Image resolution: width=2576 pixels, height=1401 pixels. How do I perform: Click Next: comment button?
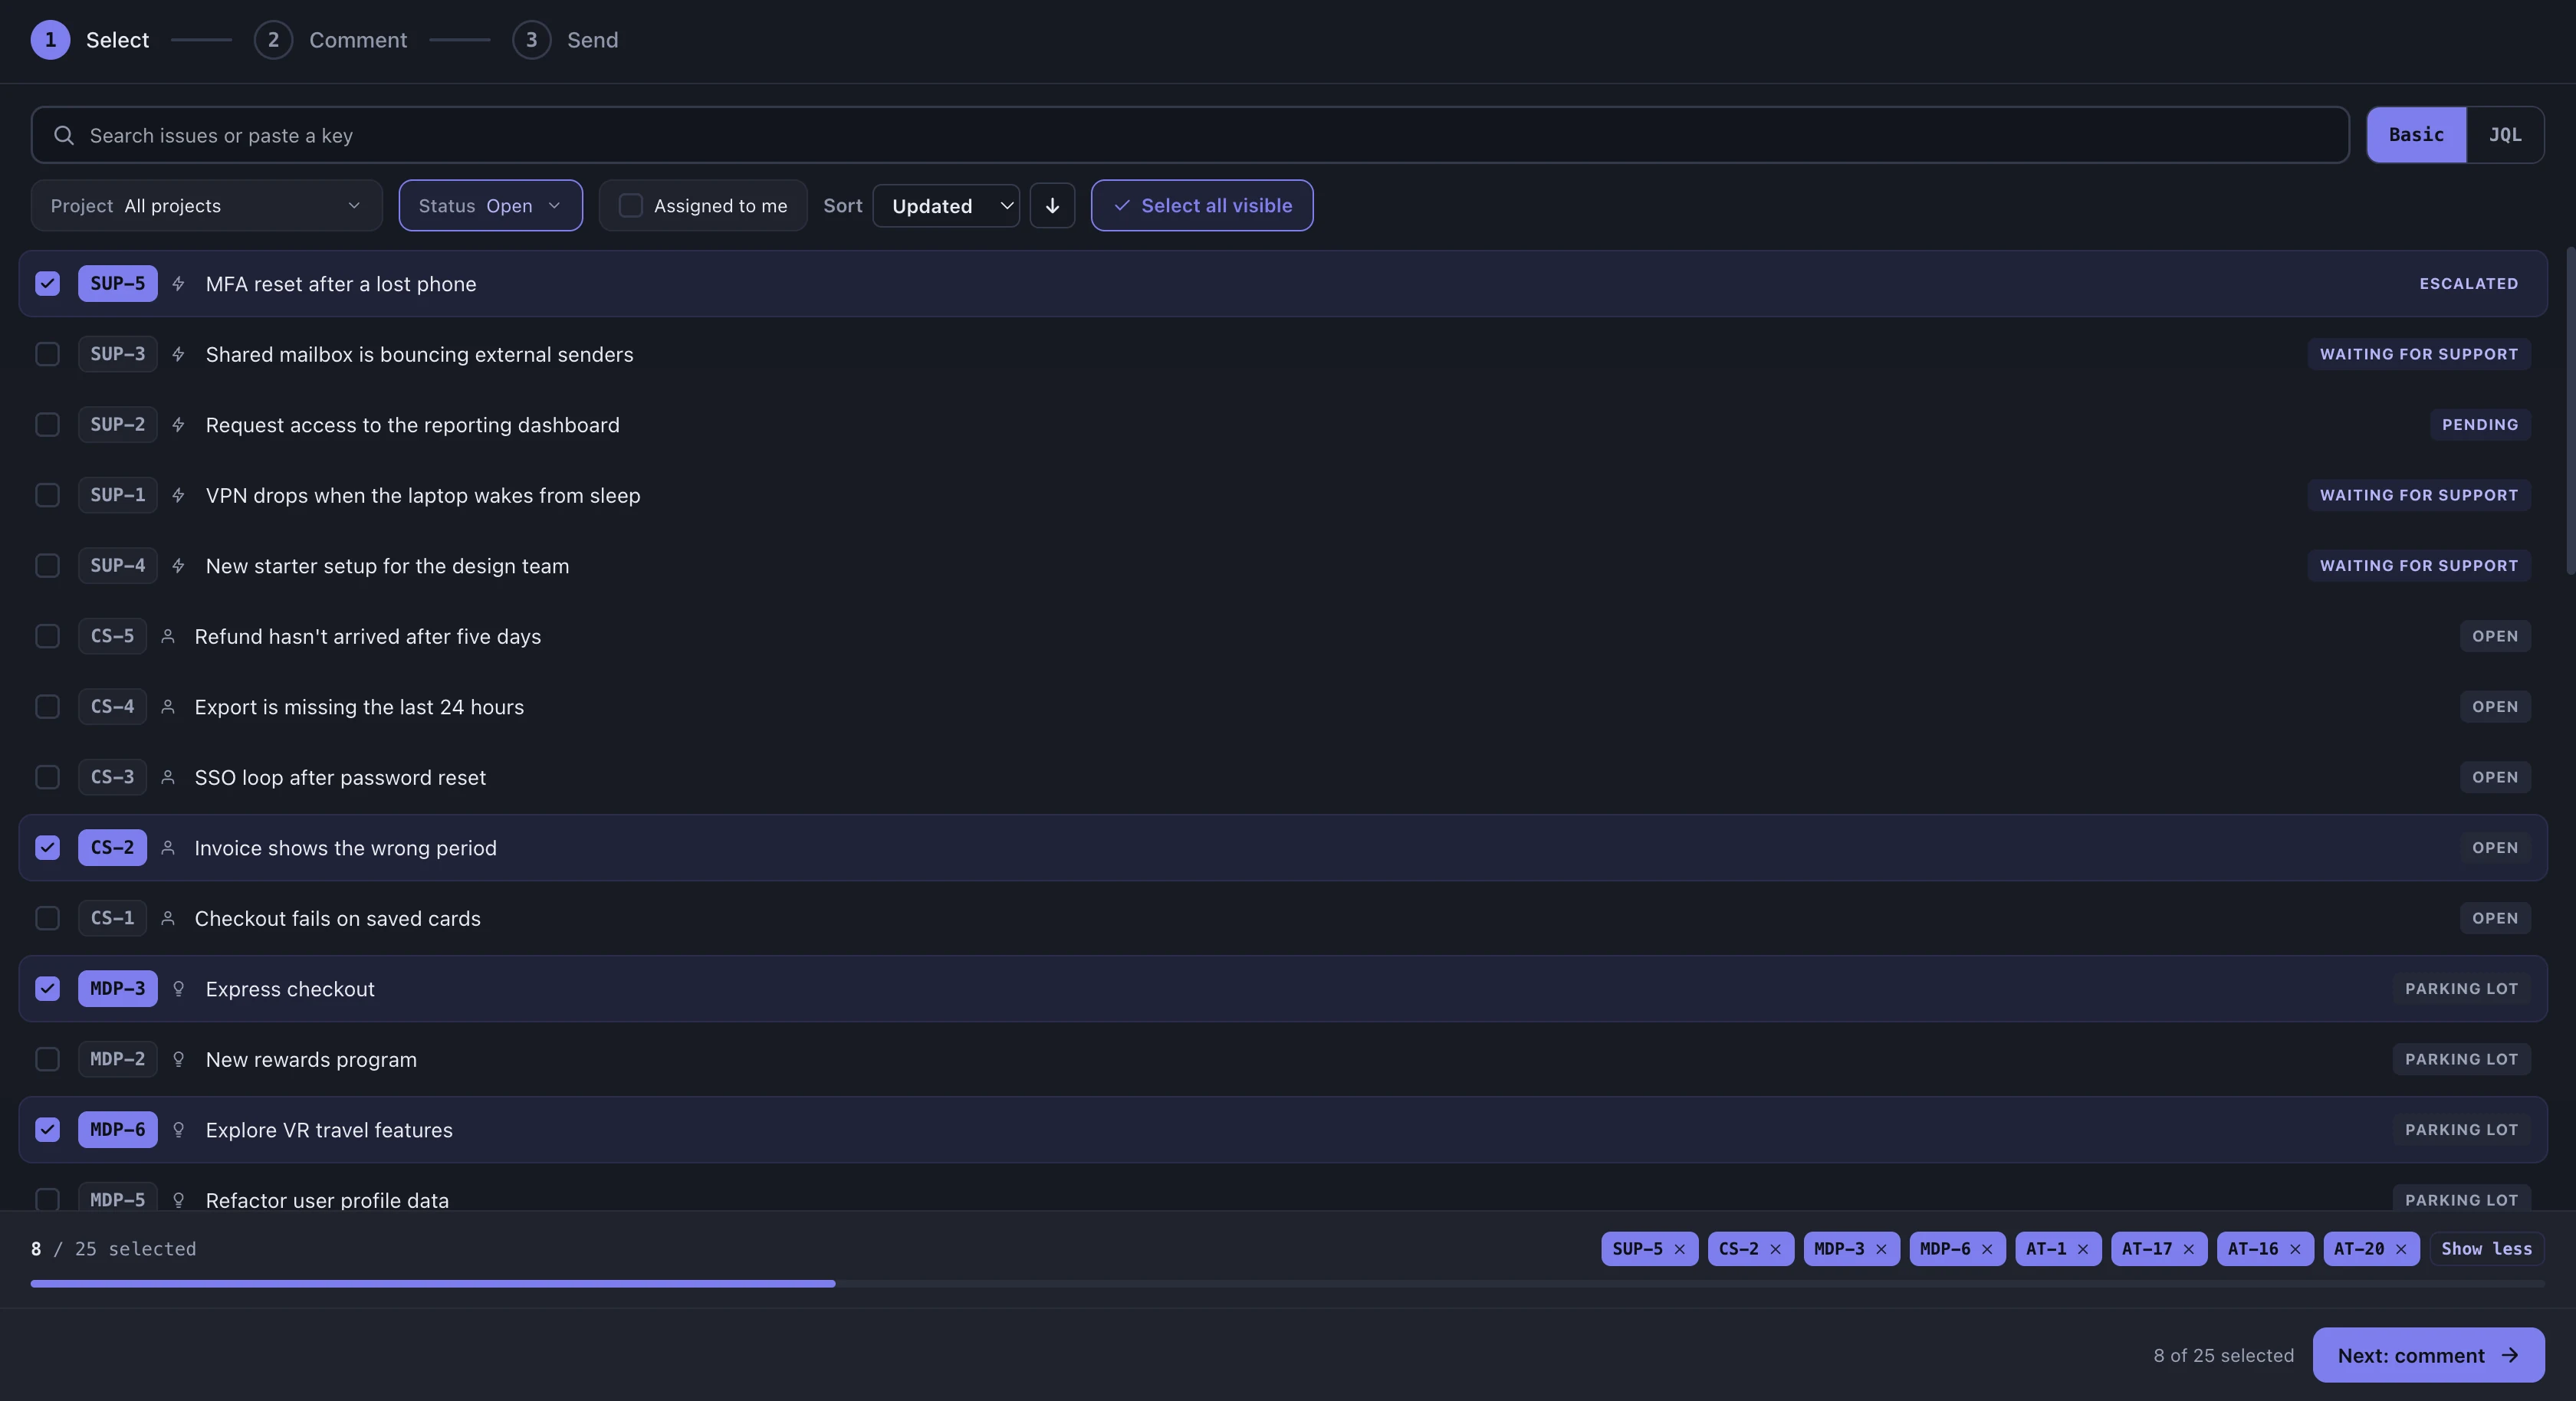coord(2428,1355)
